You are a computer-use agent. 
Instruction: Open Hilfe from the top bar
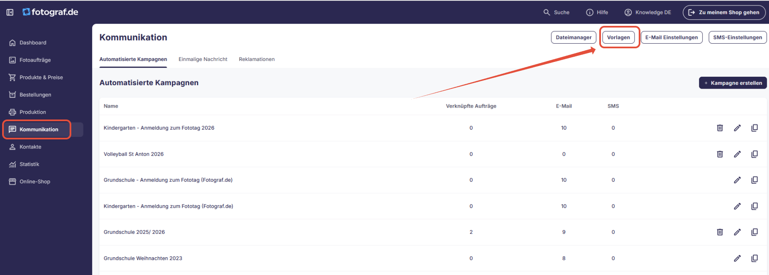(597, 12)
